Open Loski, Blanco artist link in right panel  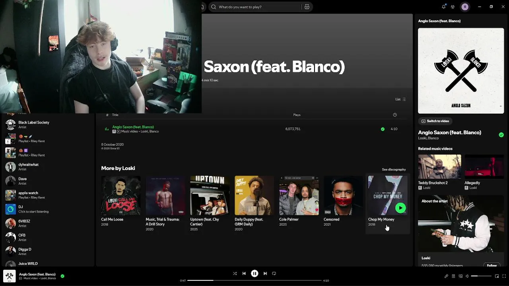(x=428, y=138)
